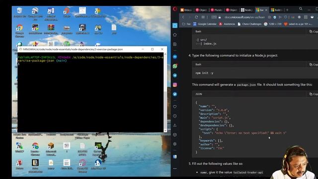Open the WinRAR desktop icon
Screen dimensions: 318x179
(x=51, y=29)
